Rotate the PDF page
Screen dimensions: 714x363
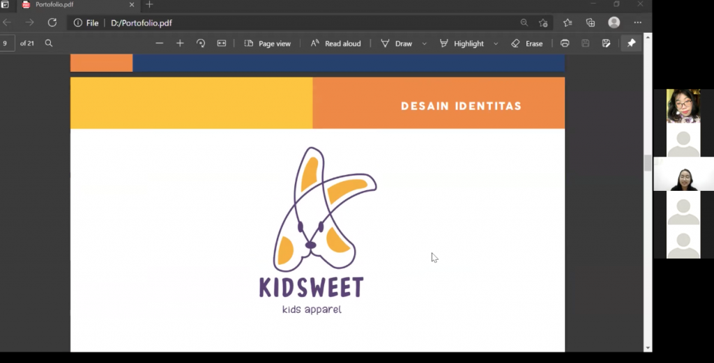(201, 43)
